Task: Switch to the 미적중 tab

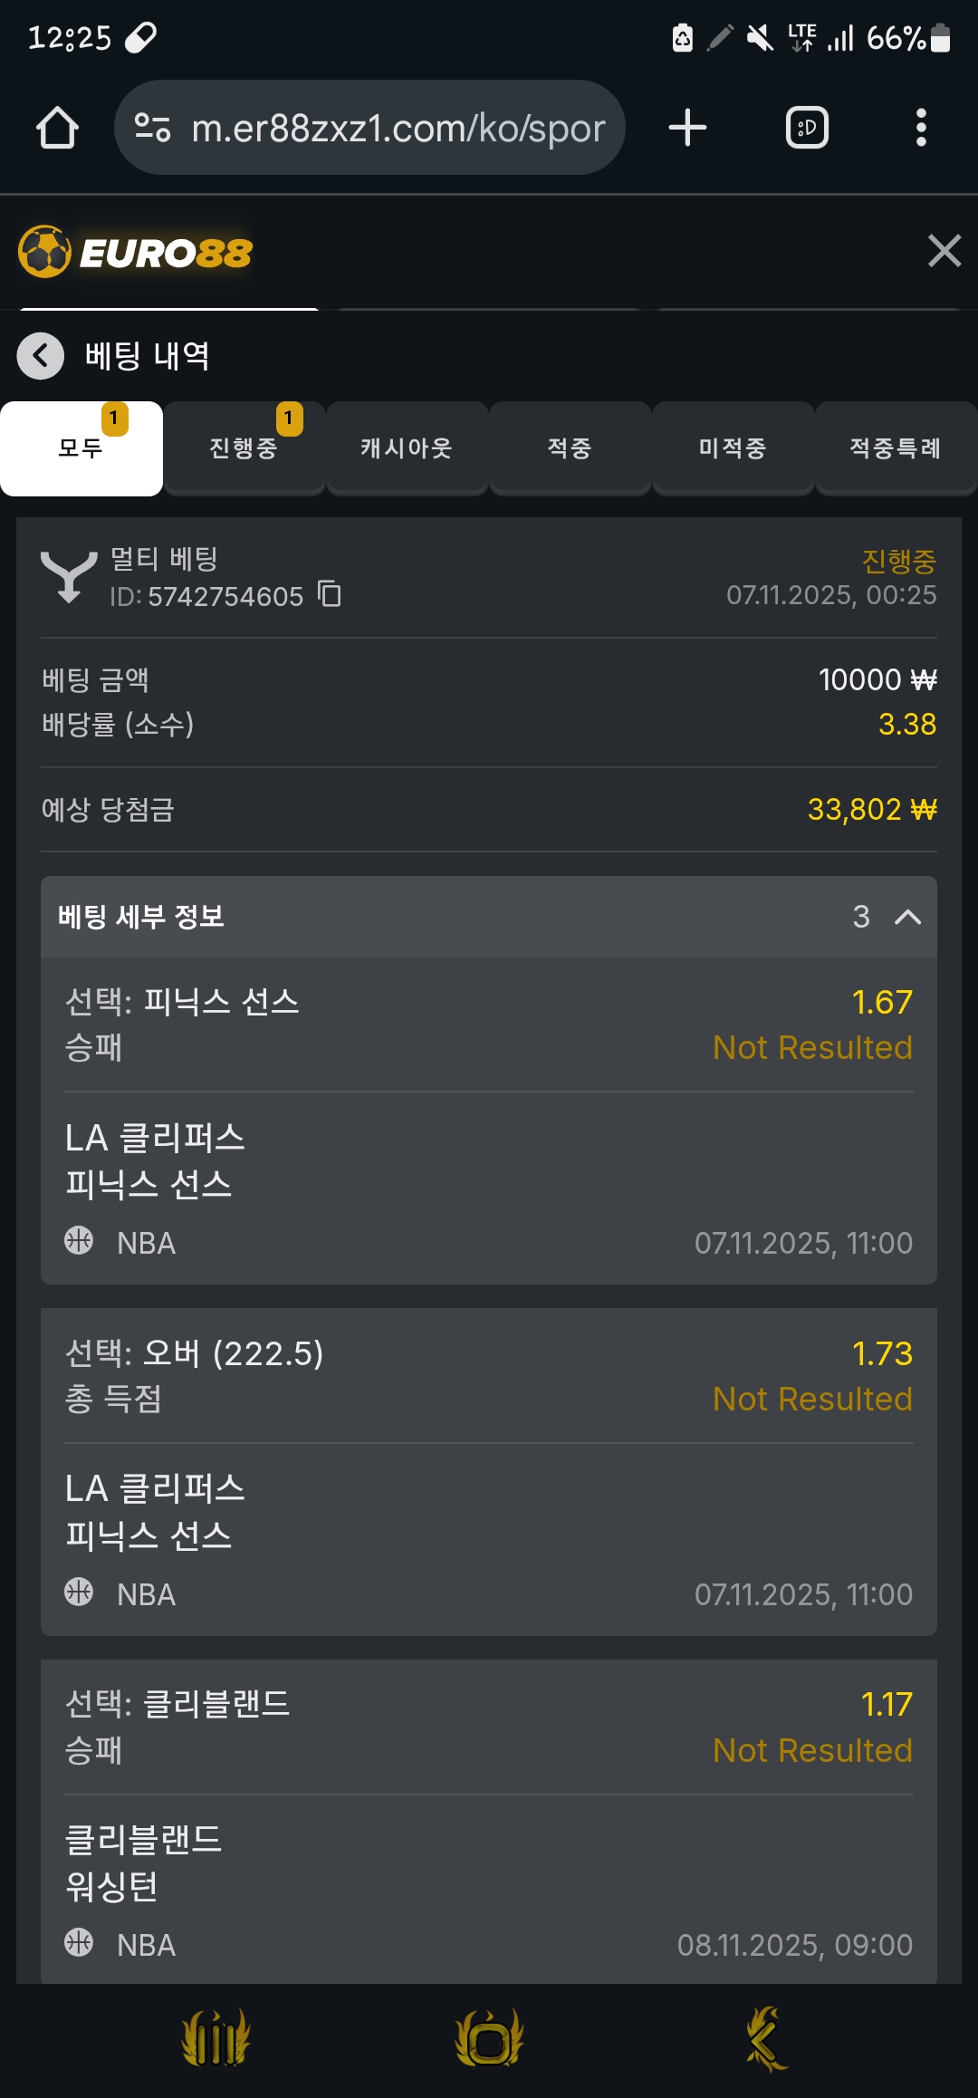Action: 733,449
